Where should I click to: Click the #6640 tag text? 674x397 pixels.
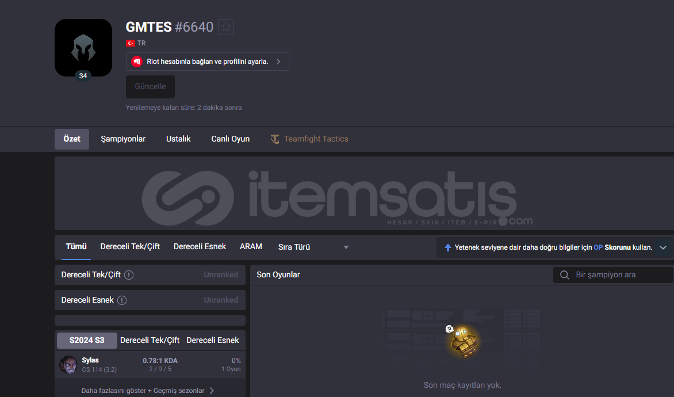pyautogui.click(x=194, y=27)
